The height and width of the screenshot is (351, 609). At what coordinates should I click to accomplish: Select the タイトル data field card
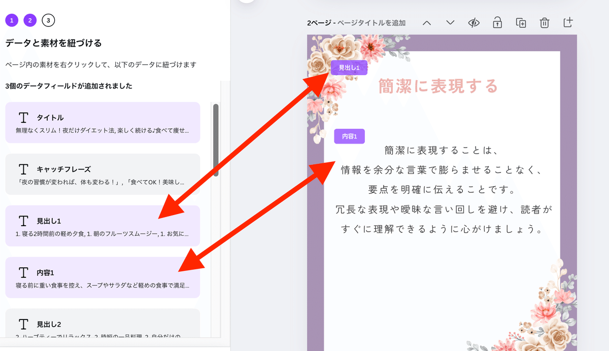pos(103,123)
